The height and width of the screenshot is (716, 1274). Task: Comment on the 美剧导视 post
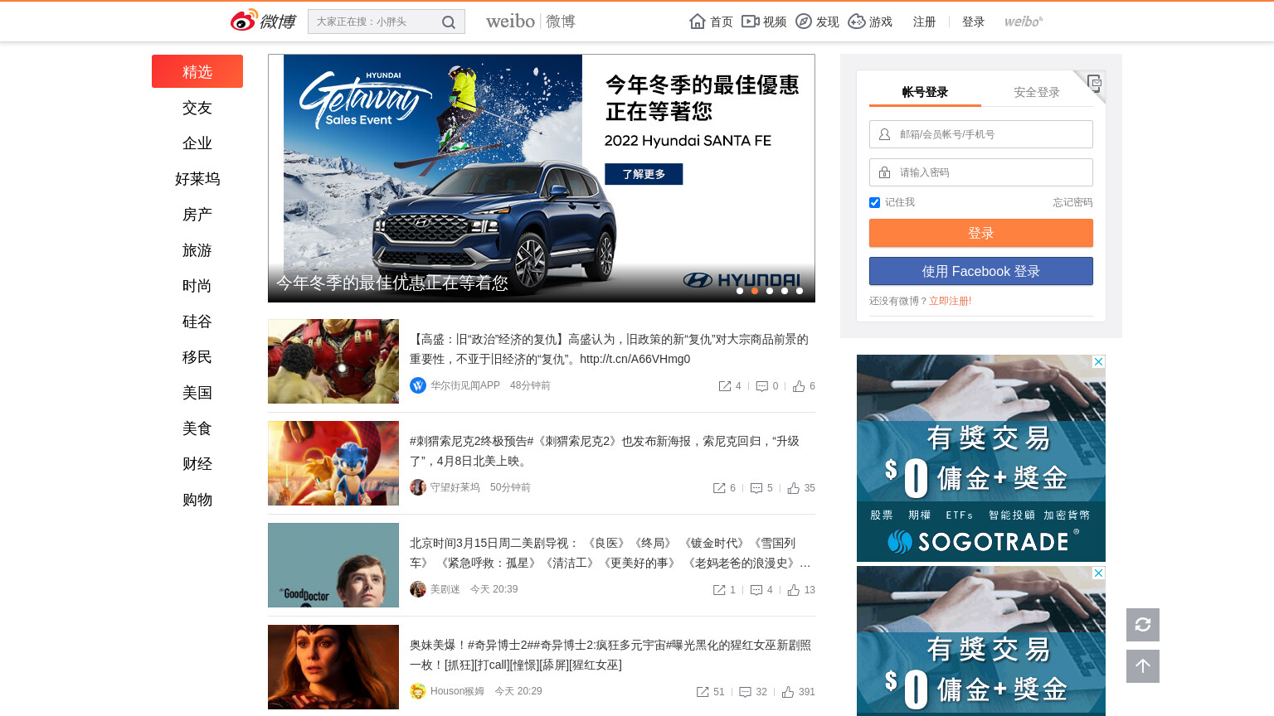(x=756, y=590)
